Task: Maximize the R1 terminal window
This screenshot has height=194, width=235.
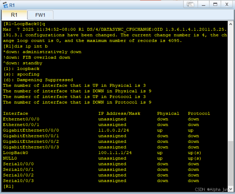Action: click(215, 4)
